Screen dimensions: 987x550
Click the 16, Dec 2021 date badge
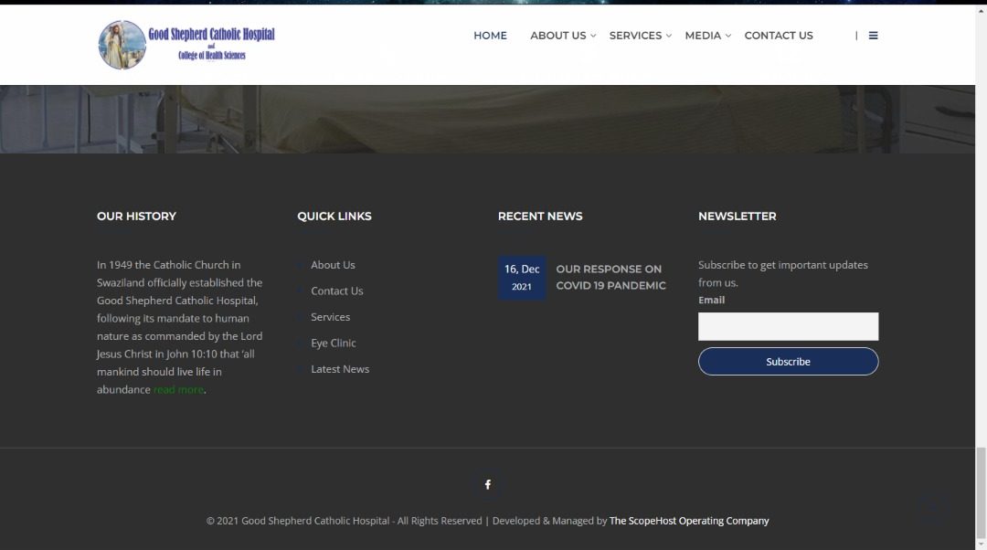[522, 278]
